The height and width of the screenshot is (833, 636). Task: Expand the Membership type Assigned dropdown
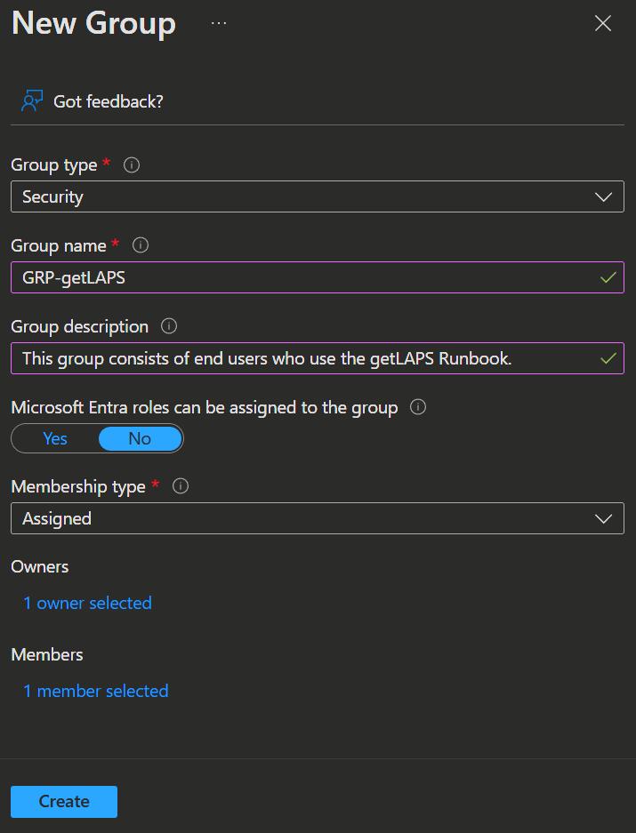[302, 518]
